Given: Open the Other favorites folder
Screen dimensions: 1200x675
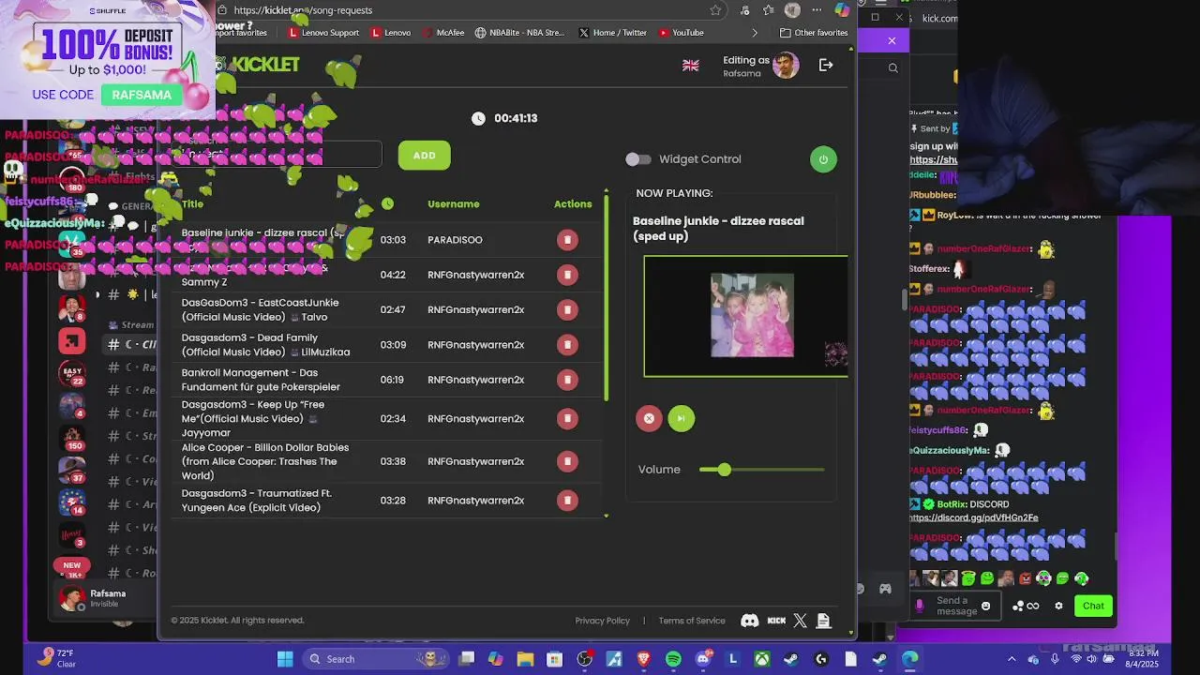Looking at the screenshot, I should coord(814,33).
